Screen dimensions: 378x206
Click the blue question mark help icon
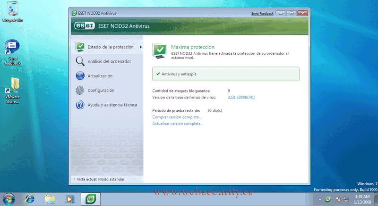[x=80, y=105]
